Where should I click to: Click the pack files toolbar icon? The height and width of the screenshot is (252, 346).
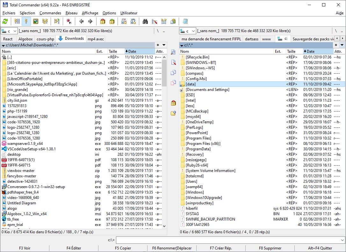[103, 21]
